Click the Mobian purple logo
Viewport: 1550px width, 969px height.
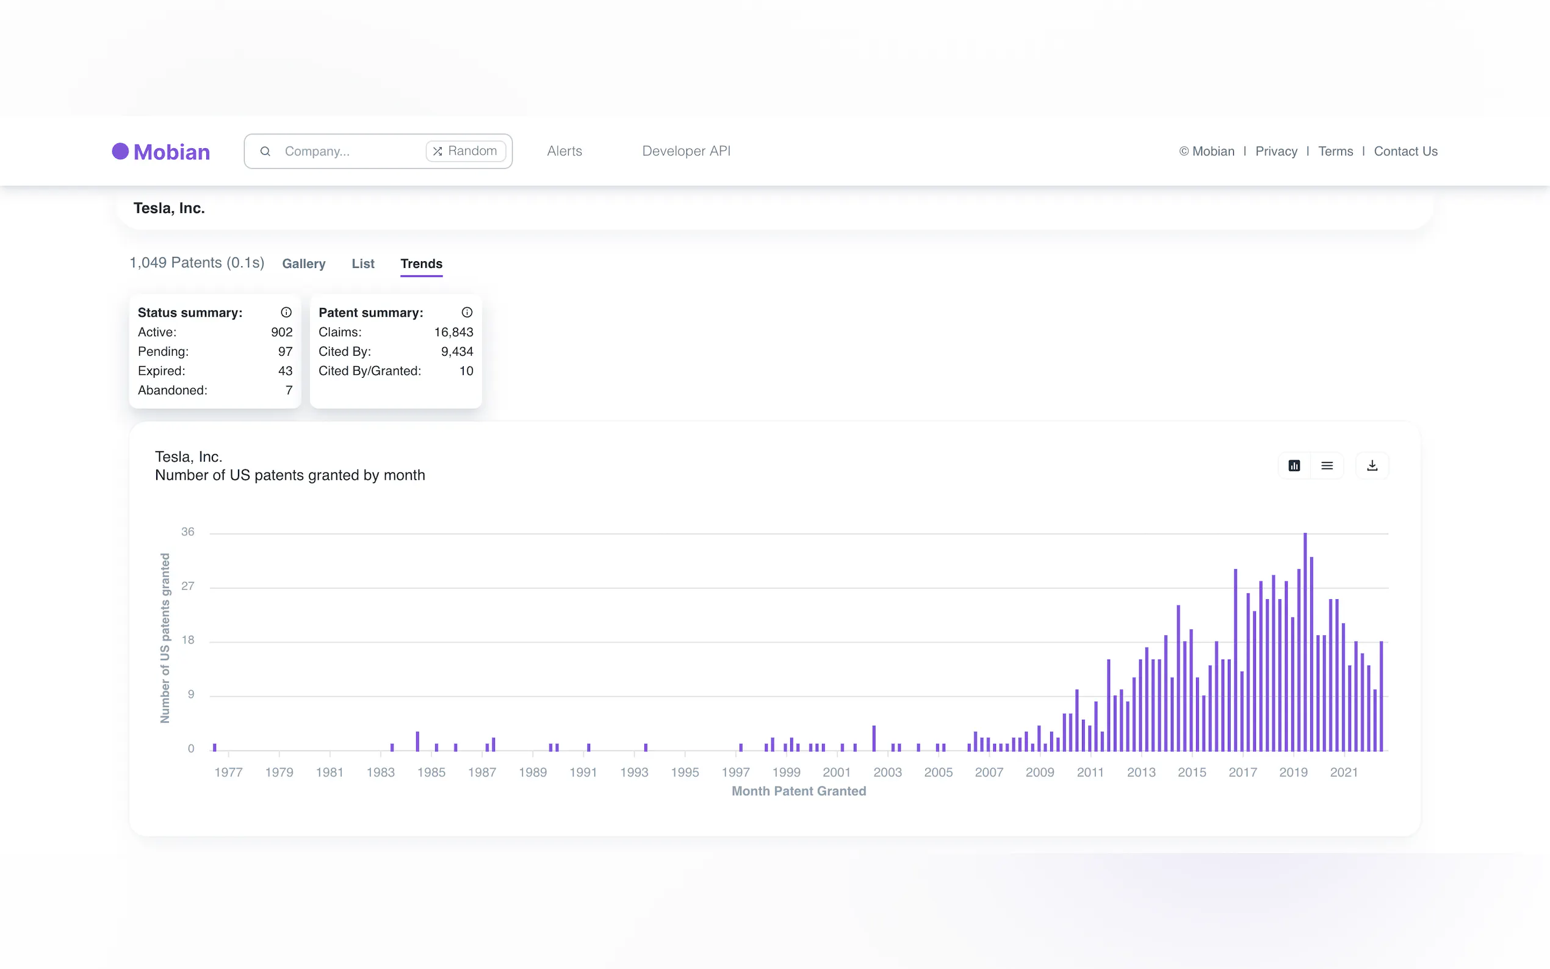tap(161, 152)
